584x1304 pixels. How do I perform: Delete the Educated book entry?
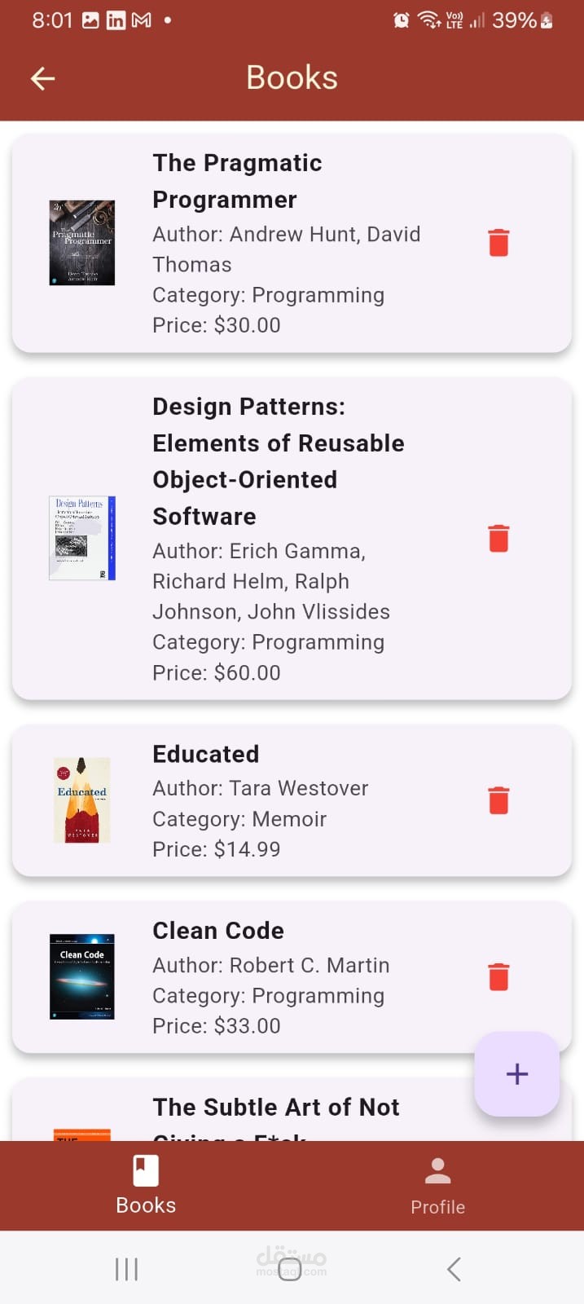click(x=498, y=800)
